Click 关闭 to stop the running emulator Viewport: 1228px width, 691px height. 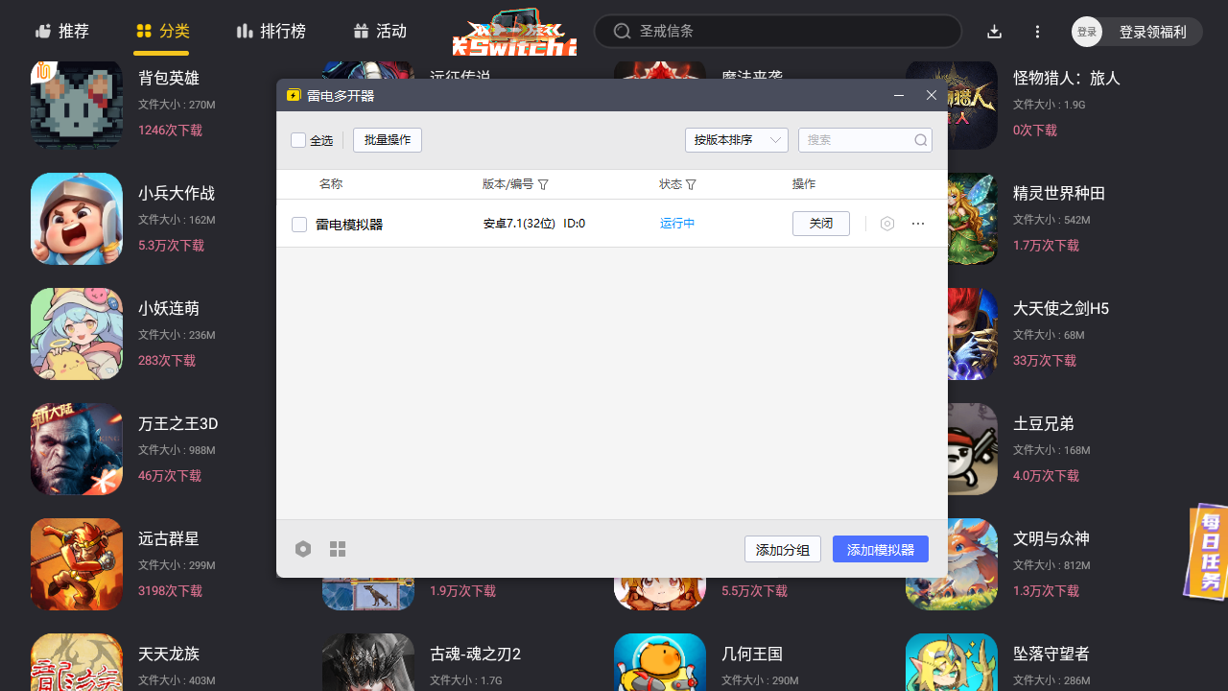click(820, 223)
